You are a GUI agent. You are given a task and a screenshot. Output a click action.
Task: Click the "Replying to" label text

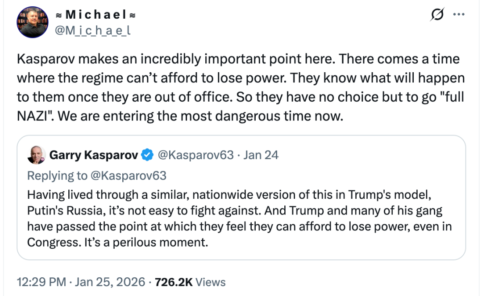click(58, 176)
